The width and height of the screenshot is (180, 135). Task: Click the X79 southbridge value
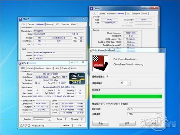[x=59, y=41]
